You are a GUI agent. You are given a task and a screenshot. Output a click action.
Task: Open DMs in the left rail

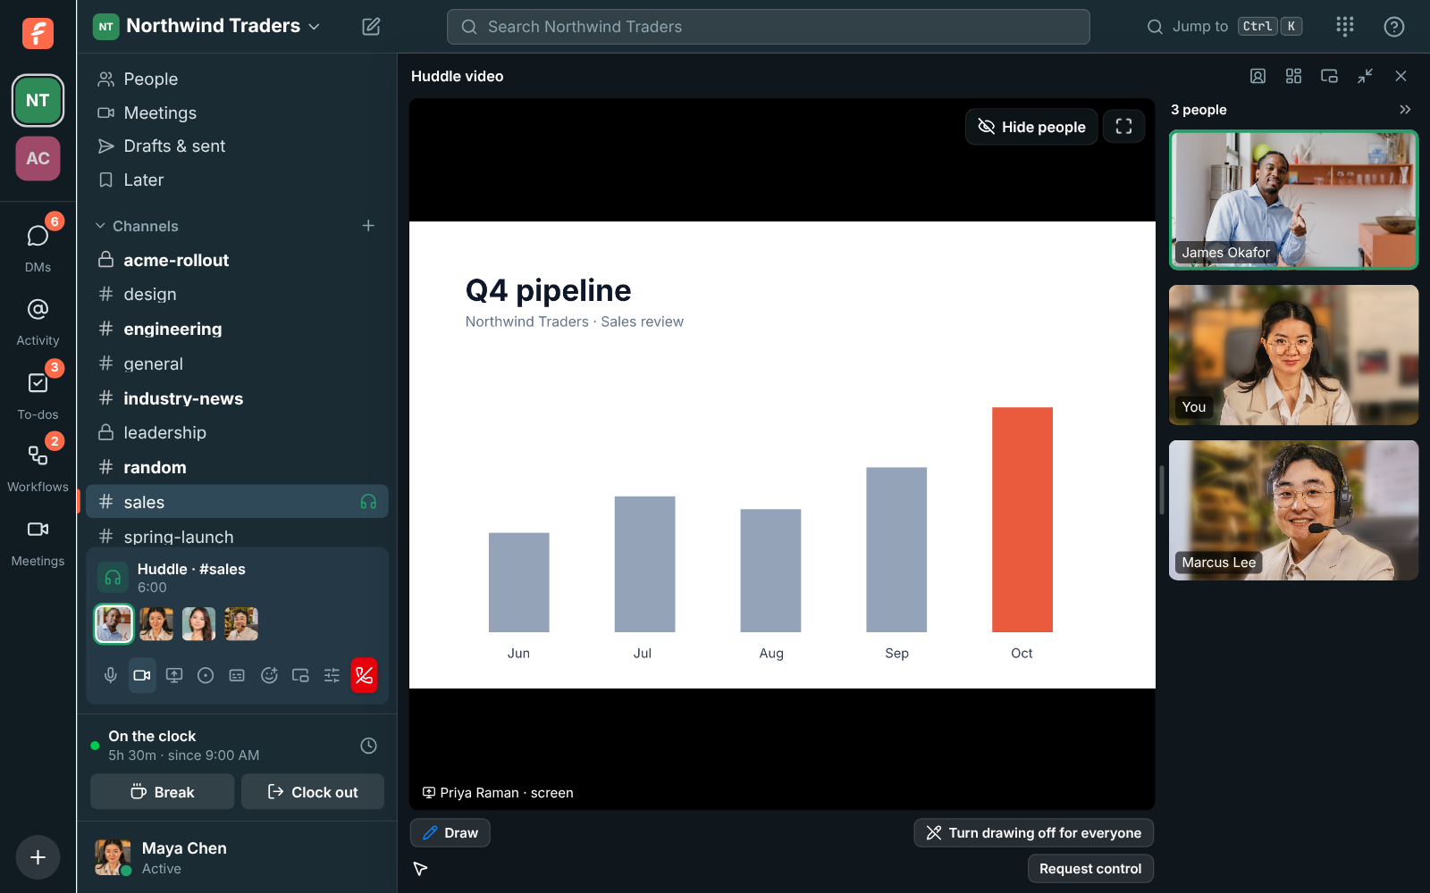tap(38, 246)
